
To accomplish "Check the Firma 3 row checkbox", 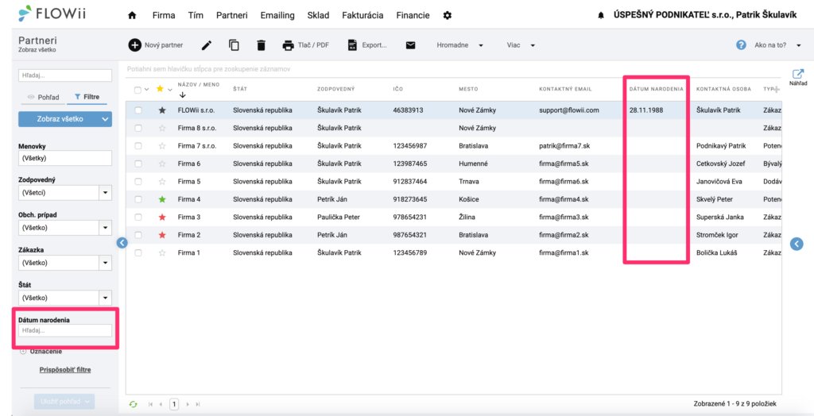I will pos(138,217).
